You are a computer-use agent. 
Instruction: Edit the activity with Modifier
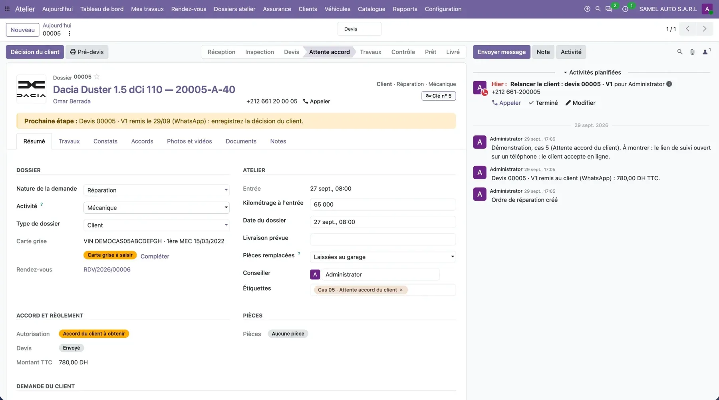(580, 103)
